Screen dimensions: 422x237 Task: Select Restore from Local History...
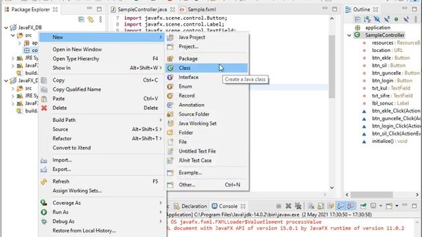tap(102, 230)
